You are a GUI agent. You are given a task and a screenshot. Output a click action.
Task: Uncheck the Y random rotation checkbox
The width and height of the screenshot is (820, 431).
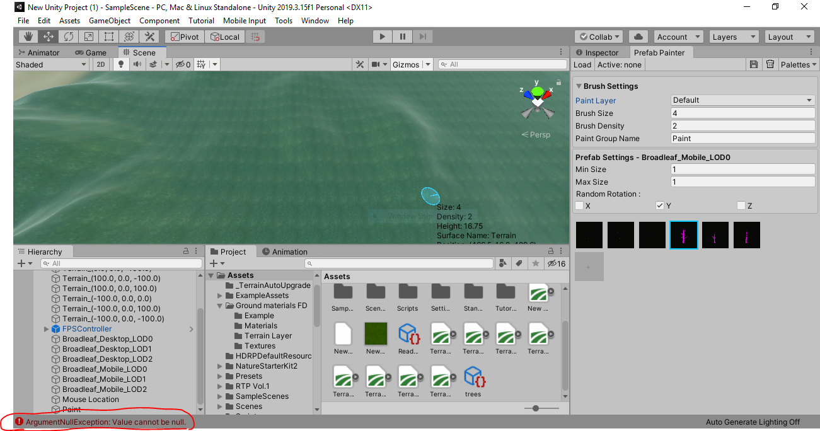(660, 205)
